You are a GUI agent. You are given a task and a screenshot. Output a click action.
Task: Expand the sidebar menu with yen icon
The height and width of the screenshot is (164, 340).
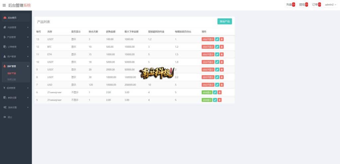coord(16,88)
